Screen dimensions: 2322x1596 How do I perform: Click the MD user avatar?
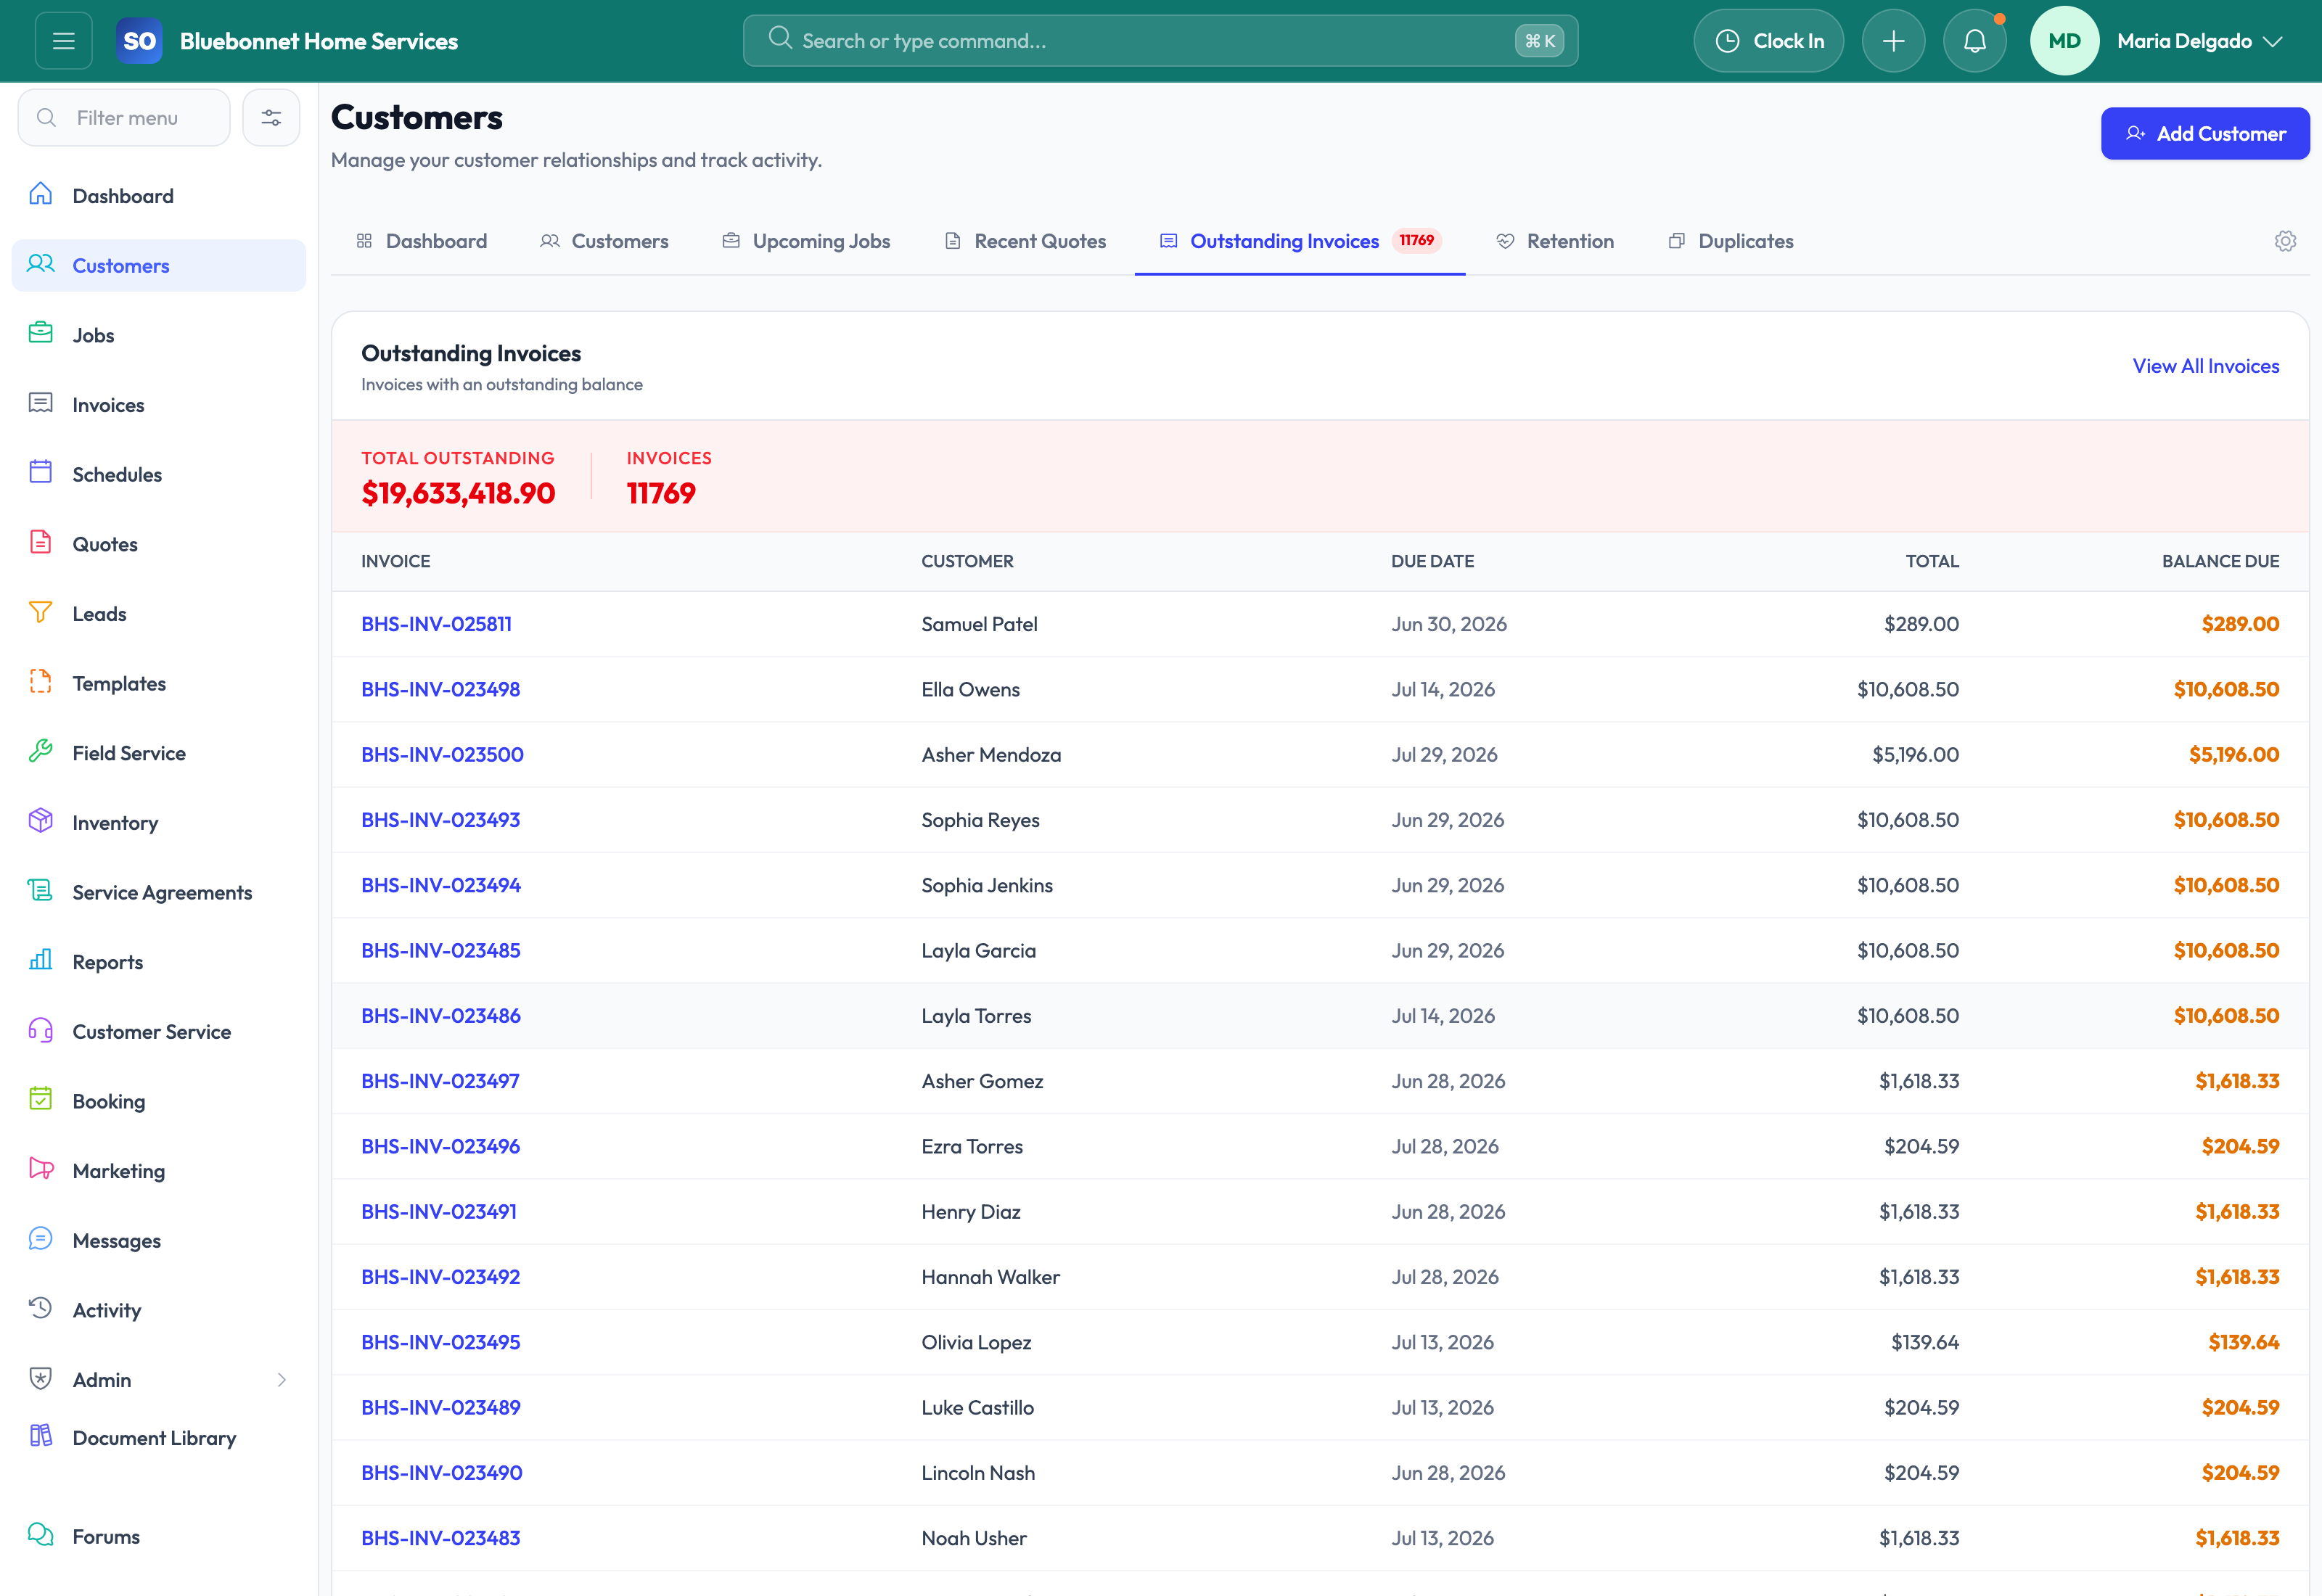[2064, 41]
